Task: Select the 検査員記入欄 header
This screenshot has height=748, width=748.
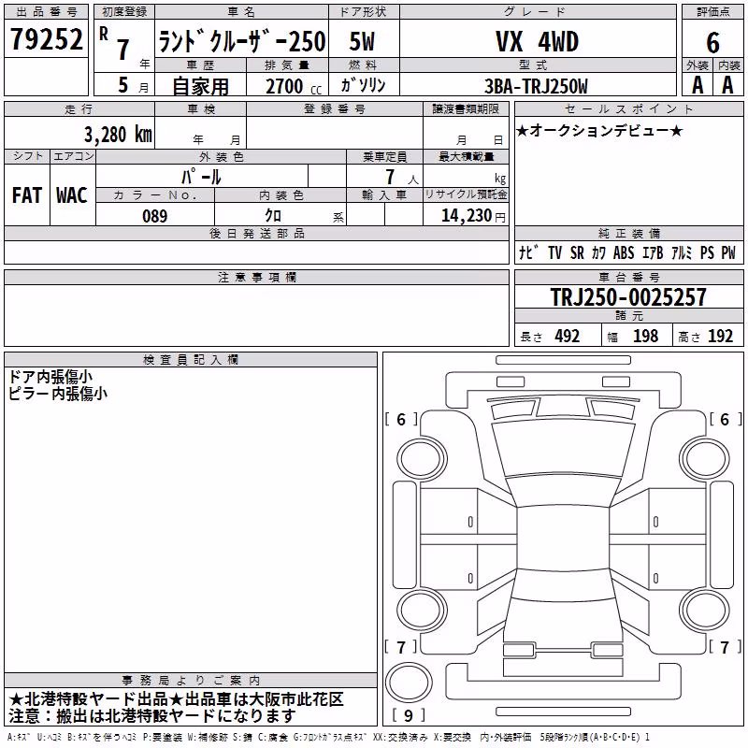Action: pos(191,360)
